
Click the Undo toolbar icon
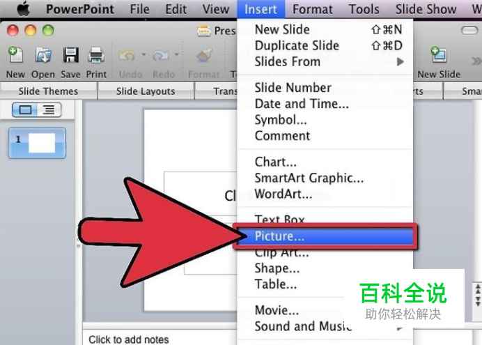(x=127, y=55)
